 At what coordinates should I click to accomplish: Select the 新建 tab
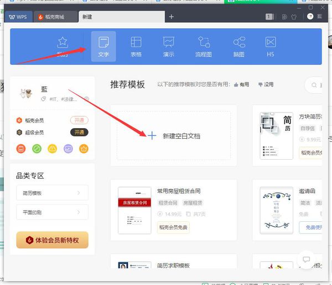[x=122, y=17]
